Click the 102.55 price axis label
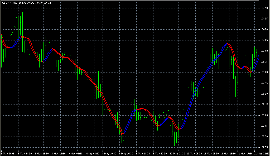 click(x=264, y=147)
